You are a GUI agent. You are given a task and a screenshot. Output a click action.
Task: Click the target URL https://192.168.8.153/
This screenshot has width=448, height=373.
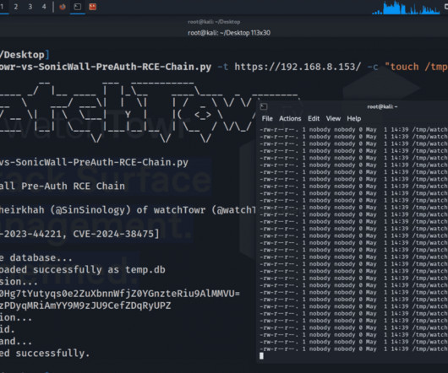click(x=298, y=67)
